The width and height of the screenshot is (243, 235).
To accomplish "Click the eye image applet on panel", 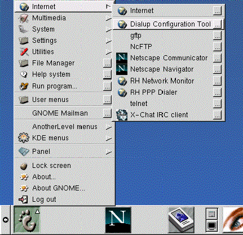I will click(233, 220).
